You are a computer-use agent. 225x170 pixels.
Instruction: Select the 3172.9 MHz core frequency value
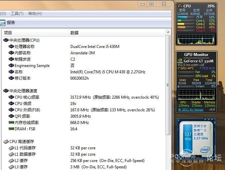point(80,97)
